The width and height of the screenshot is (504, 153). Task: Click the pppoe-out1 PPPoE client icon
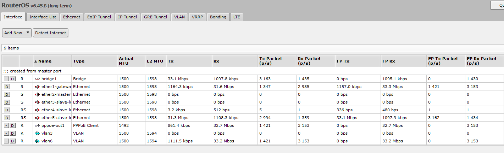37,125
